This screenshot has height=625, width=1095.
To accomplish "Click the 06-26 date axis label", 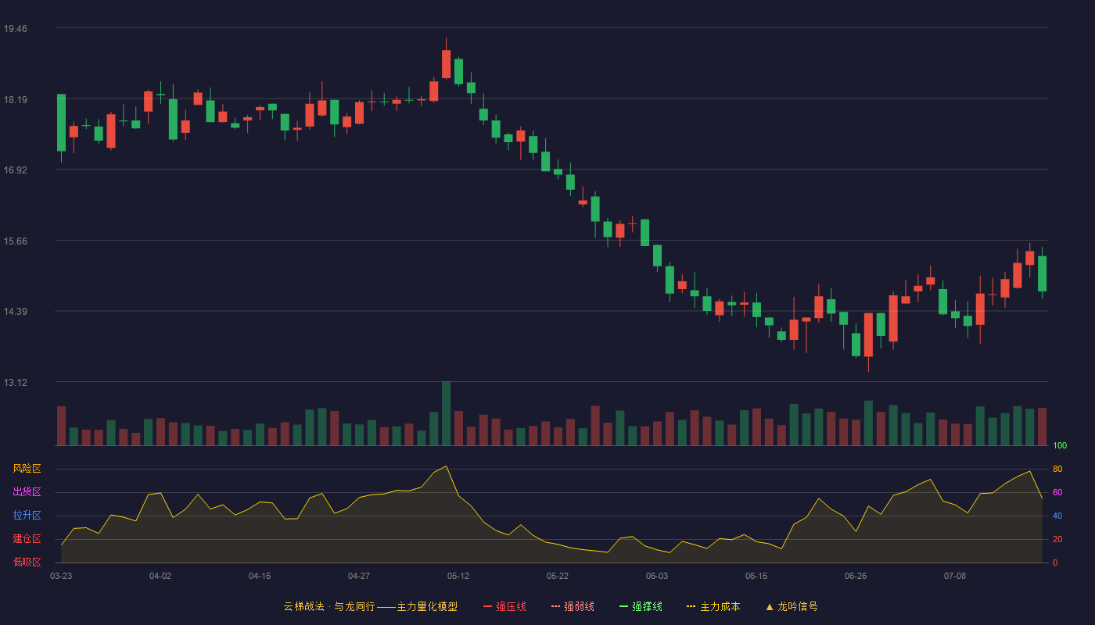I will pyautogui.click(x=856, y=576).
